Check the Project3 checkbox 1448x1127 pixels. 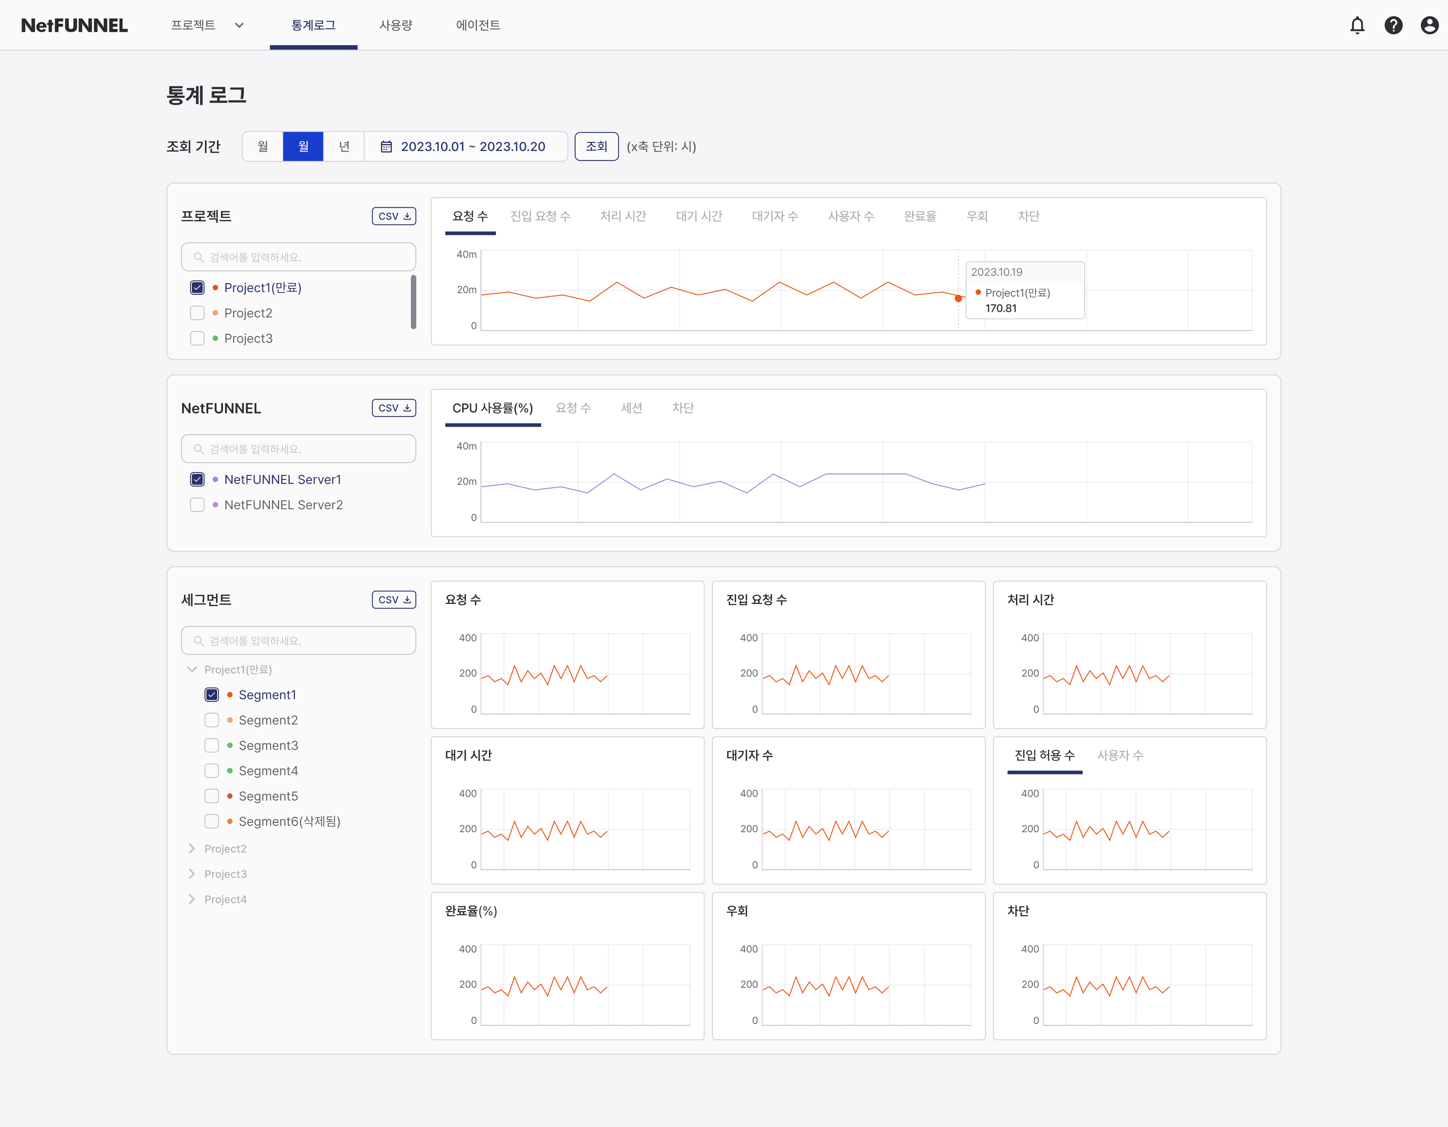tap(197, 338)
